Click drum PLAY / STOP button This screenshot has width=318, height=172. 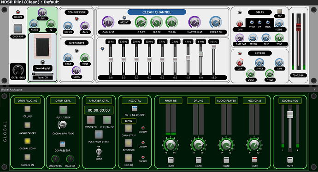[63, 110]
